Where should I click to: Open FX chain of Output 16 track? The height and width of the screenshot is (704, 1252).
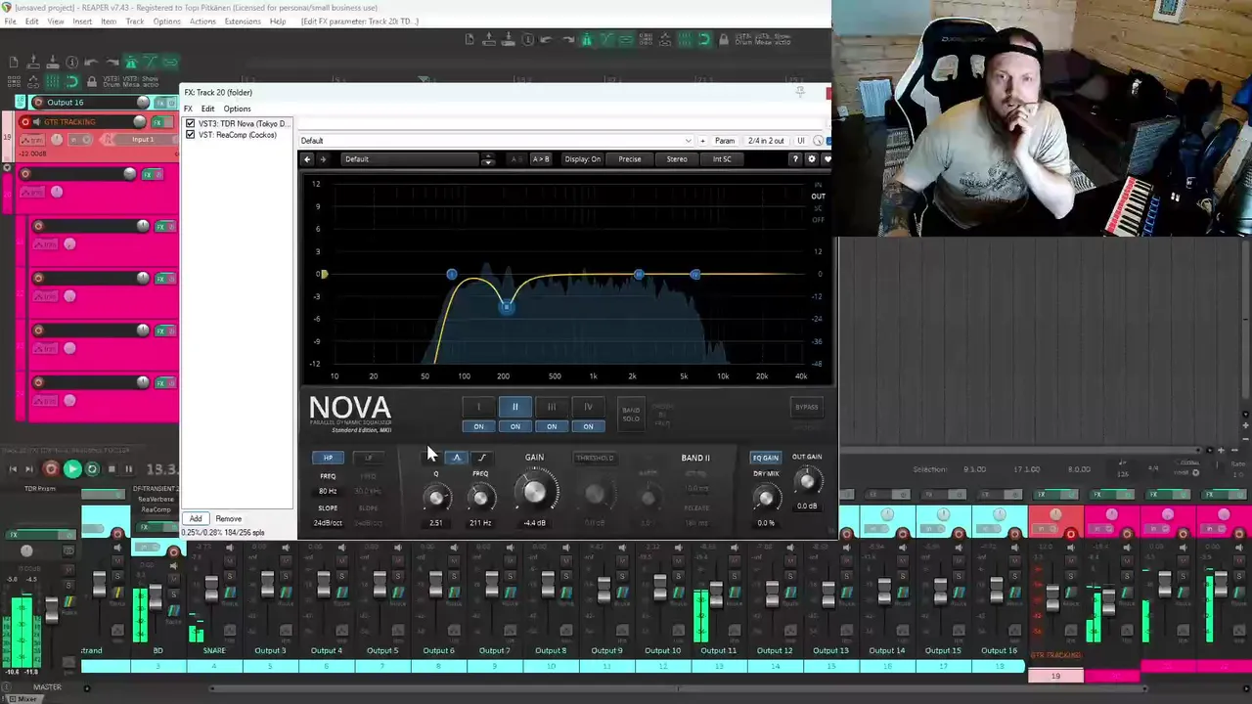159,103
